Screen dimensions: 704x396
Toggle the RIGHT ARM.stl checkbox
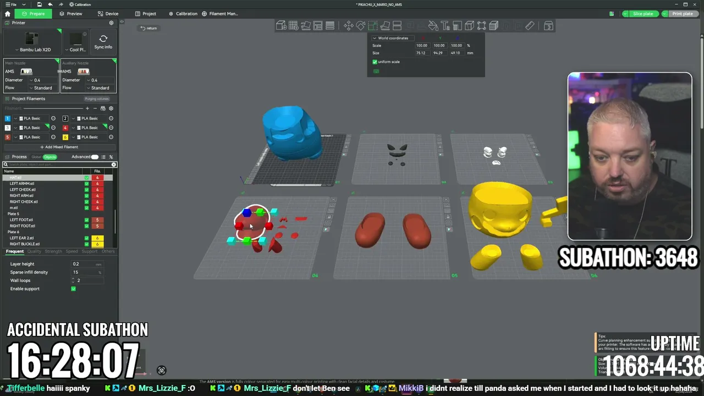point(86,196)
